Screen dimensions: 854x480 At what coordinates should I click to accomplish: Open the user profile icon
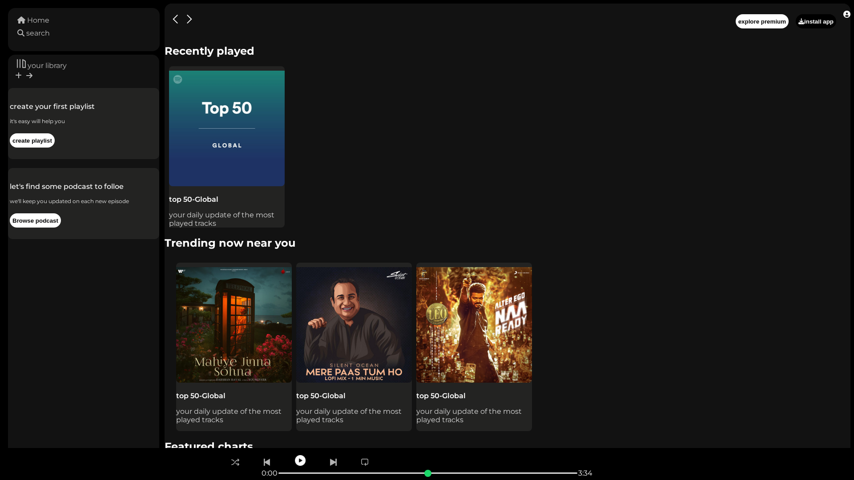[x=847, y=14]
